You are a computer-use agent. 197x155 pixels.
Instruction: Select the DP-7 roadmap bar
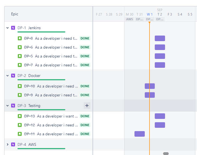160,65
